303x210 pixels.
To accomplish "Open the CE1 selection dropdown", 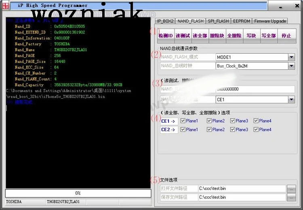I will point(291,100).
